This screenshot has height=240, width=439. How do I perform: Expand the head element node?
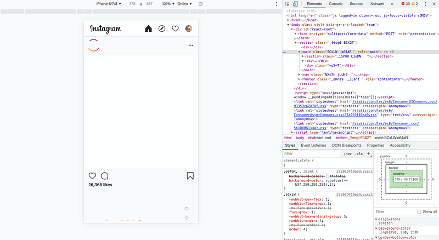pos(288,20)
